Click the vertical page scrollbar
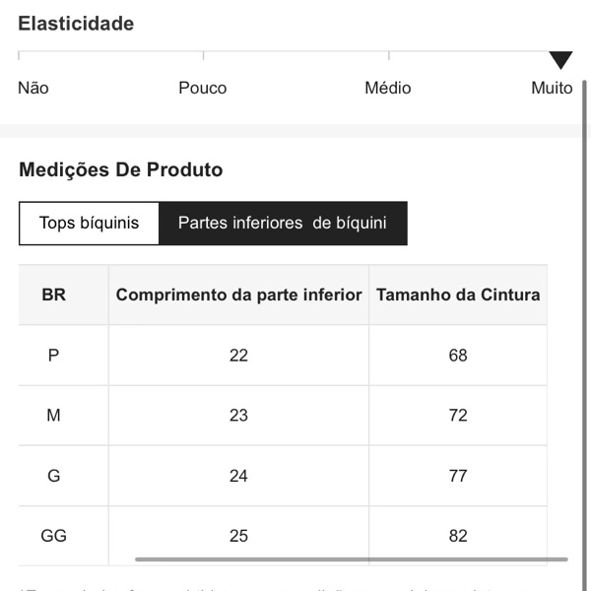The image size is (591, 591). [585, 295]
